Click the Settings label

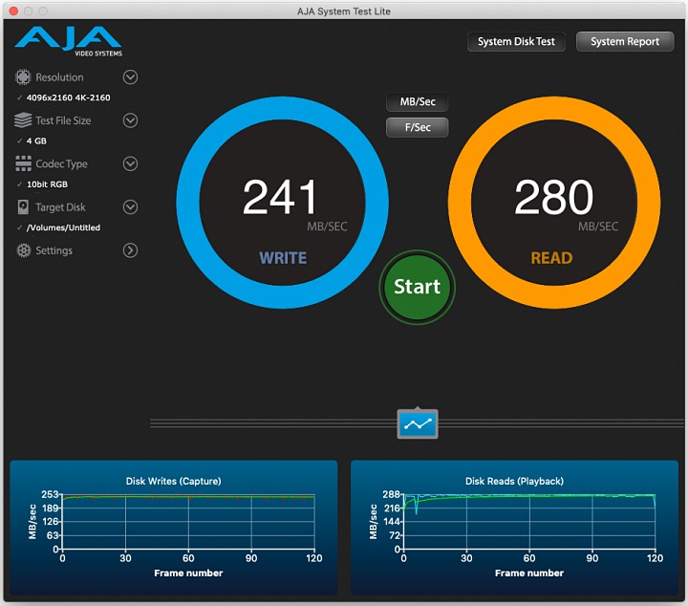54,250
